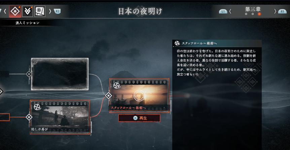The image size is (290, 150).
Task: Click the film reel icon in description panel header
Action: [177, 43]
